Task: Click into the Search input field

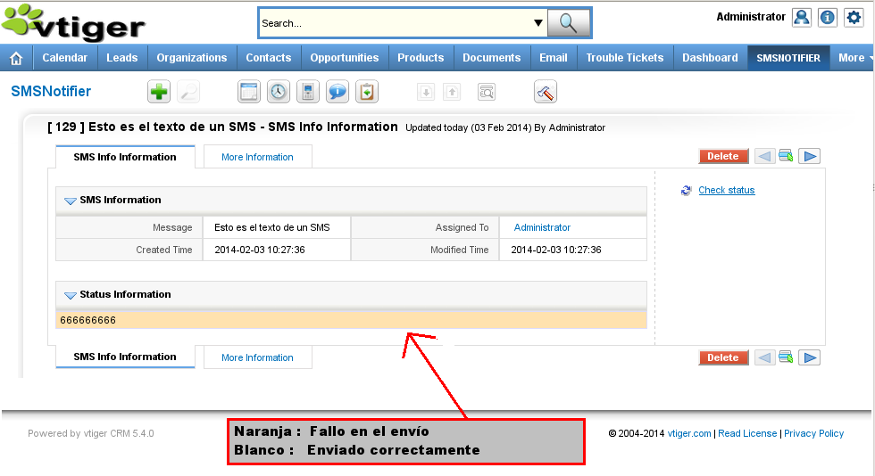Action: [x=393, y=23]
